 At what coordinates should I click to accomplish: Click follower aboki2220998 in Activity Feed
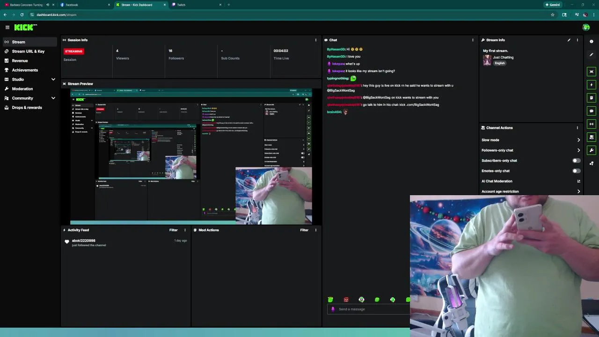(84, 241)
